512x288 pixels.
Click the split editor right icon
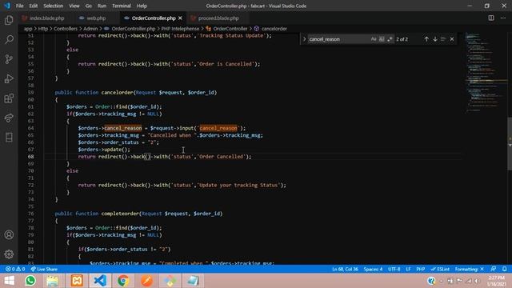[x=491, y=18]
